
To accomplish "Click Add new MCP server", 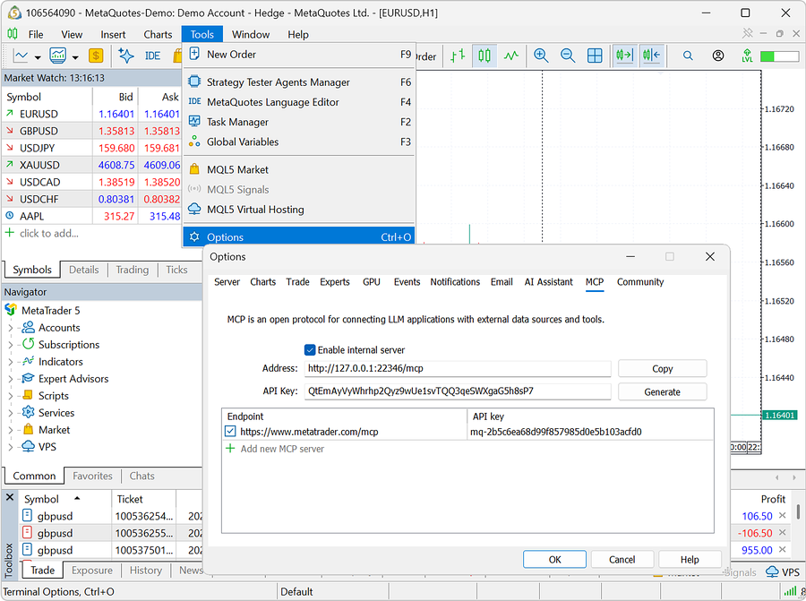I will tap(282, 449).
